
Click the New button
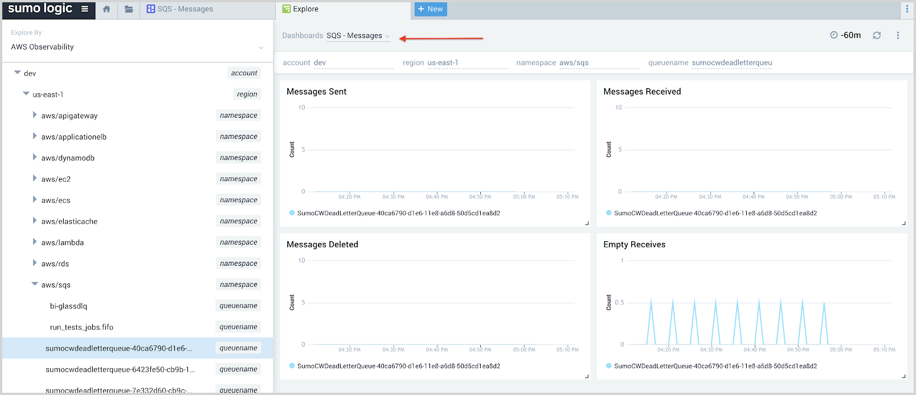(x=430, y=9)
